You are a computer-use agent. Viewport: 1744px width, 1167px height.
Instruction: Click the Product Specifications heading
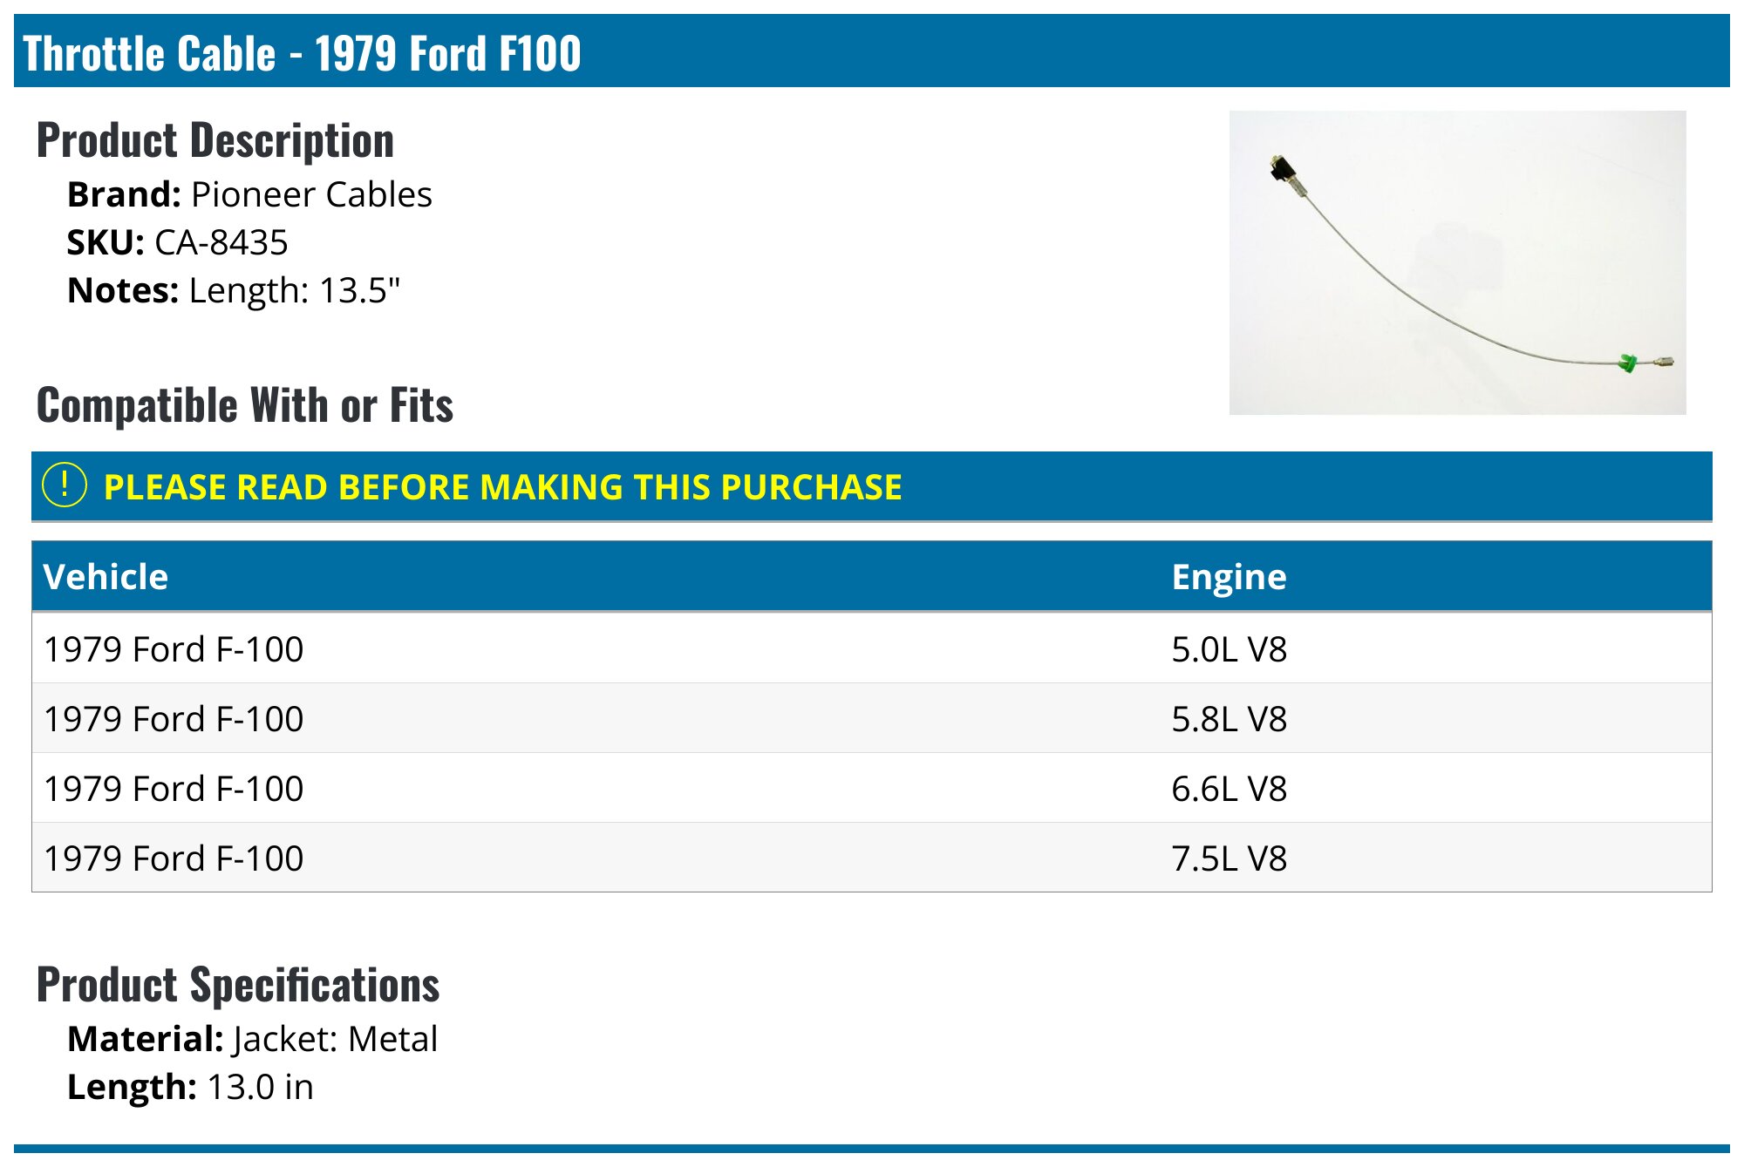[x=238, y=985]
